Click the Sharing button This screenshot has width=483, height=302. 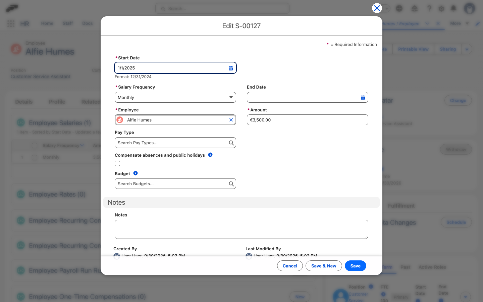(x=448, y=49)
